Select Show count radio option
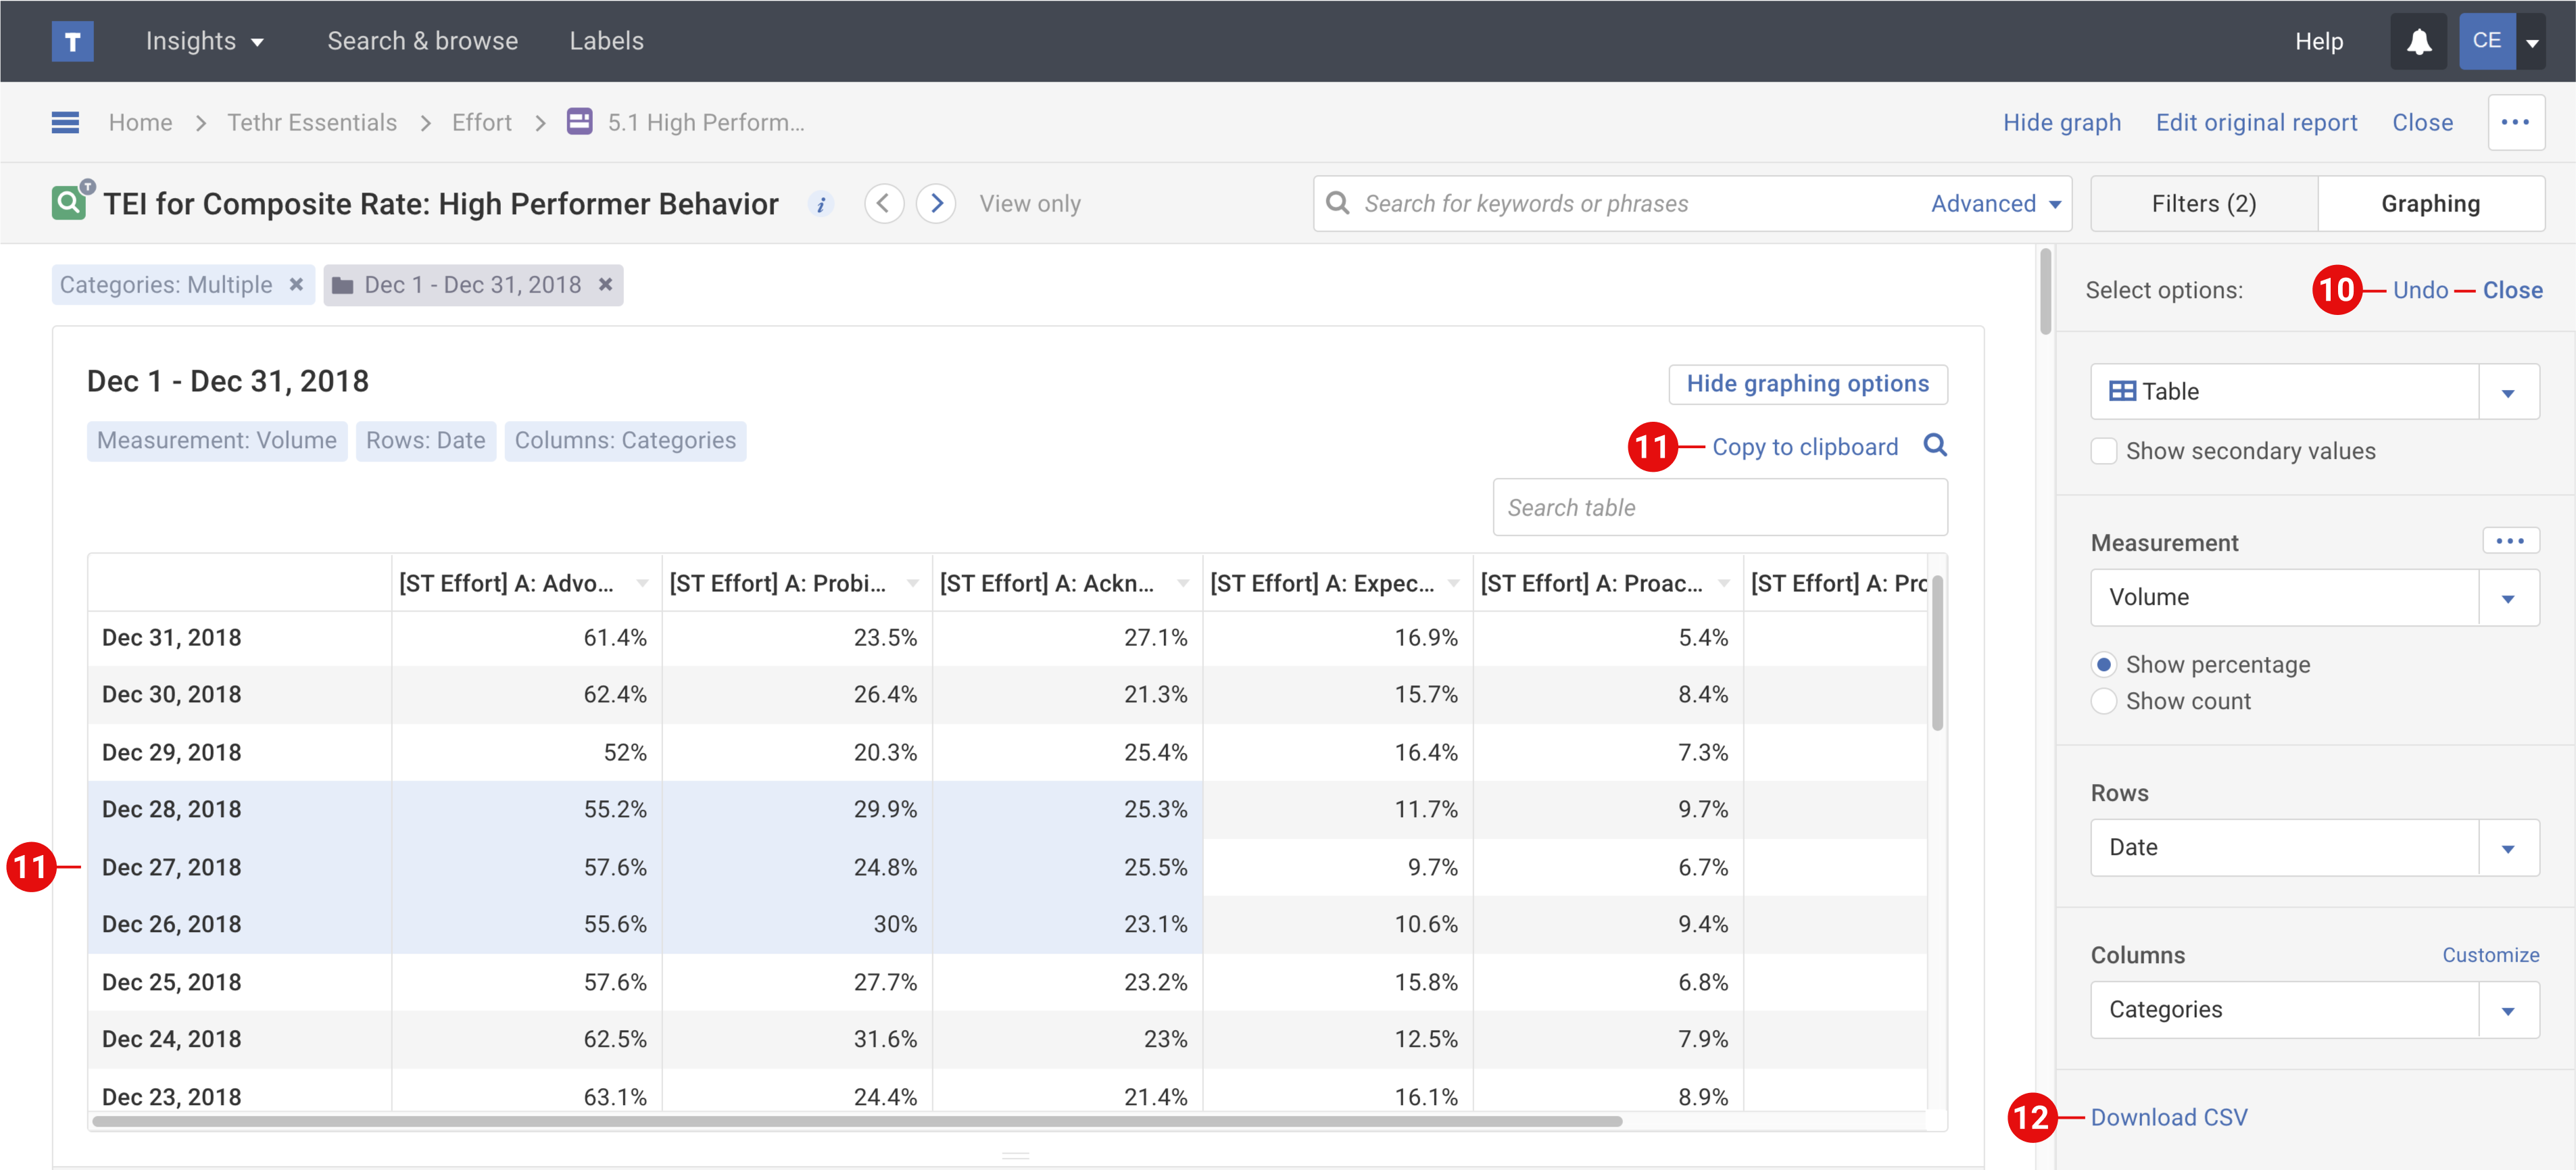The image size is (2576, 1170). [2104, 701]
